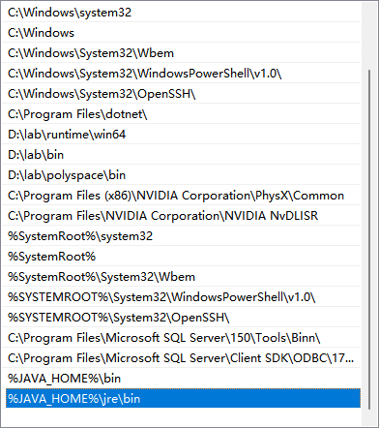Click the %JAVA_HOME%\bin entry
The image size is (379, 428).
pos(182,378)
